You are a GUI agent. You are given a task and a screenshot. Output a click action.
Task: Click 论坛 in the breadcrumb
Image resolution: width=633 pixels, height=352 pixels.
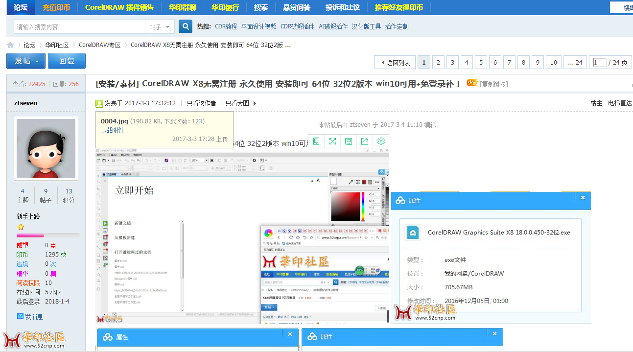pos(29,45)
